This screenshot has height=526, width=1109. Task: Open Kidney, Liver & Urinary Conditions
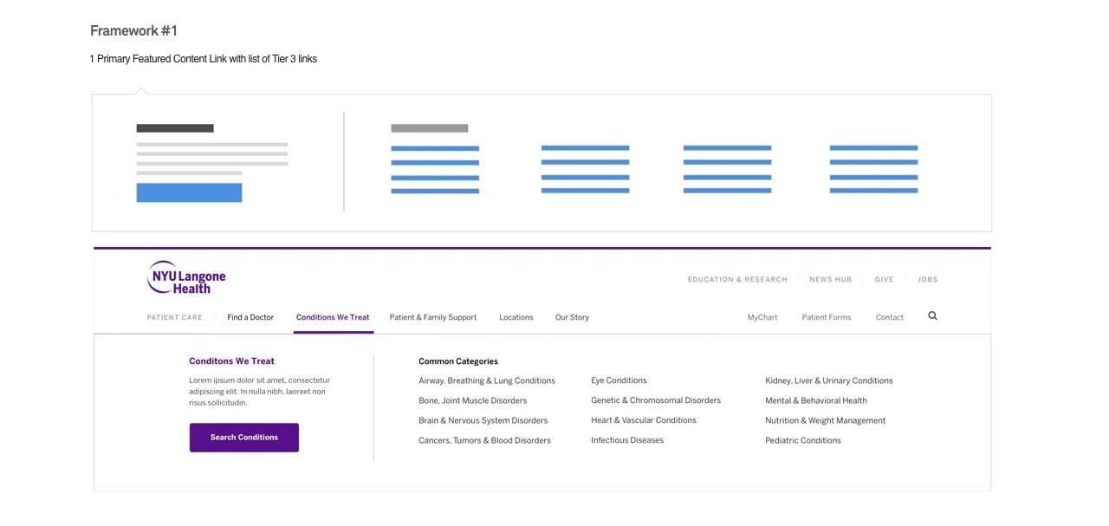[828, 380]
